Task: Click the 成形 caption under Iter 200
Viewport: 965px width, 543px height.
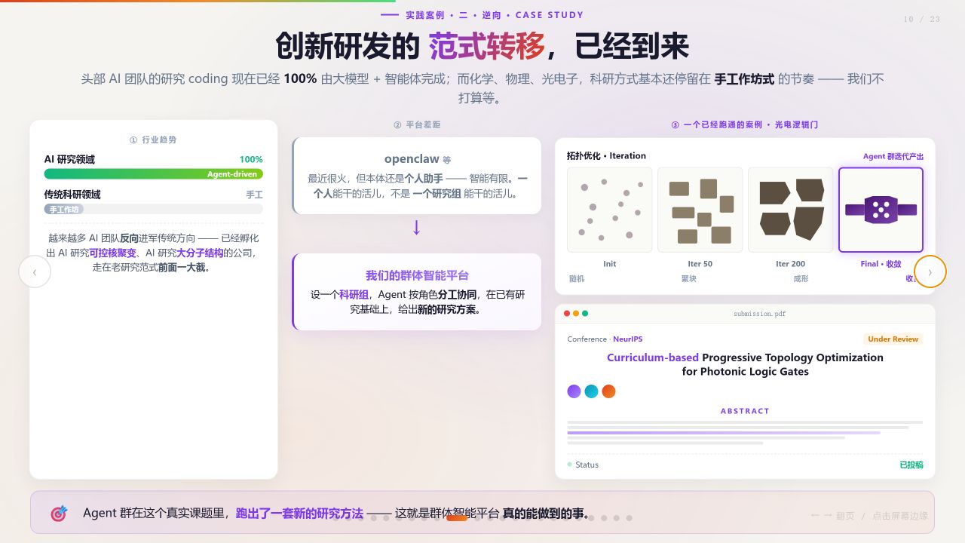Action: pos(801,279)
